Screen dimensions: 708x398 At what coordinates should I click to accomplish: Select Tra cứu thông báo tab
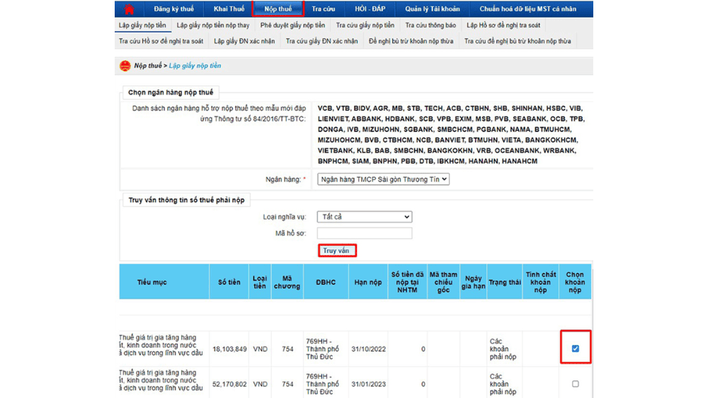430,25
